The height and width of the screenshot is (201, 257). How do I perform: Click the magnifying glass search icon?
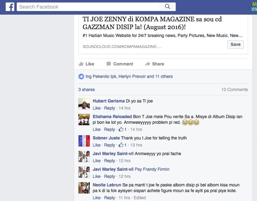pyautogui.click(x=167, y=7)
